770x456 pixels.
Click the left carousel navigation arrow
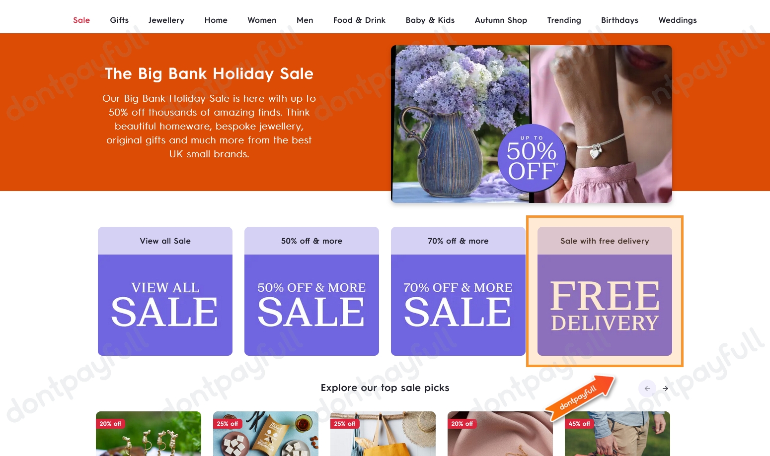[647, 389]
